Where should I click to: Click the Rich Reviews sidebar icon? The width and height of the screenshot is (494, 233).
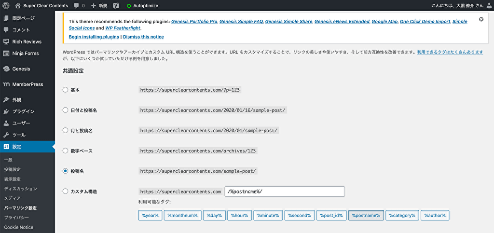[x=6, y=41]
